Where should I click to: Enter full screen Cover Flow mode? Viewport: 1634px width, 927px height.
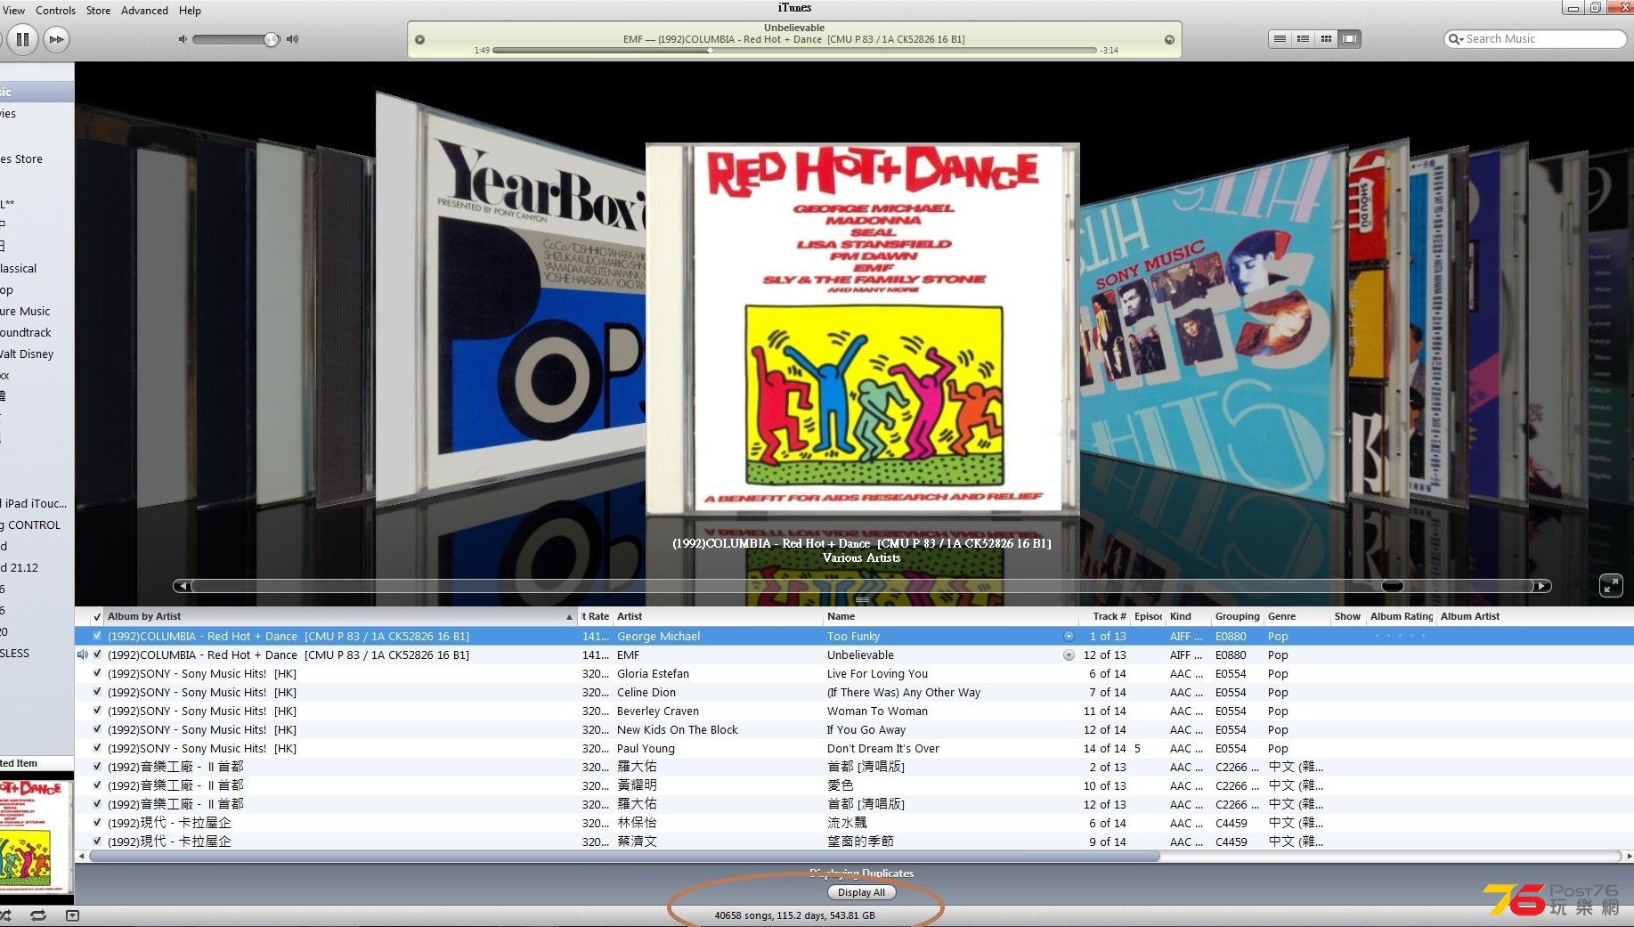pos(1611,585)
